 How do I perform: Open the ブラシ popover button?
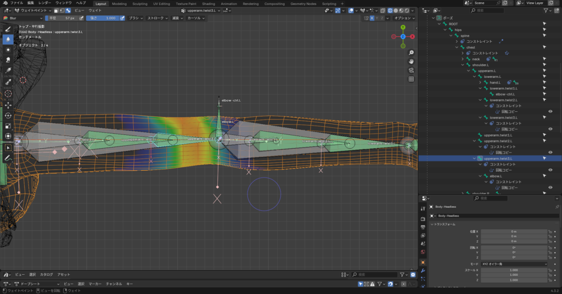point(136,18)
